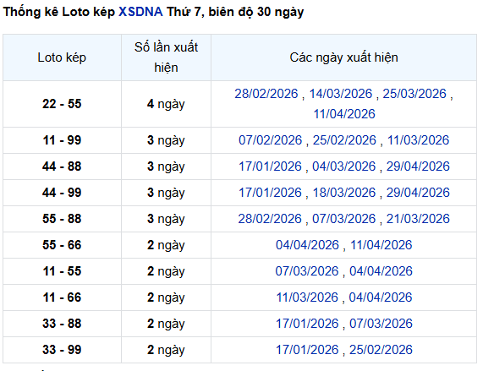The height and width of the screenshot is (371, 483).
Task: Click the 'Các ngày xuất hiện' column header
Action: [x=343, y=57]
